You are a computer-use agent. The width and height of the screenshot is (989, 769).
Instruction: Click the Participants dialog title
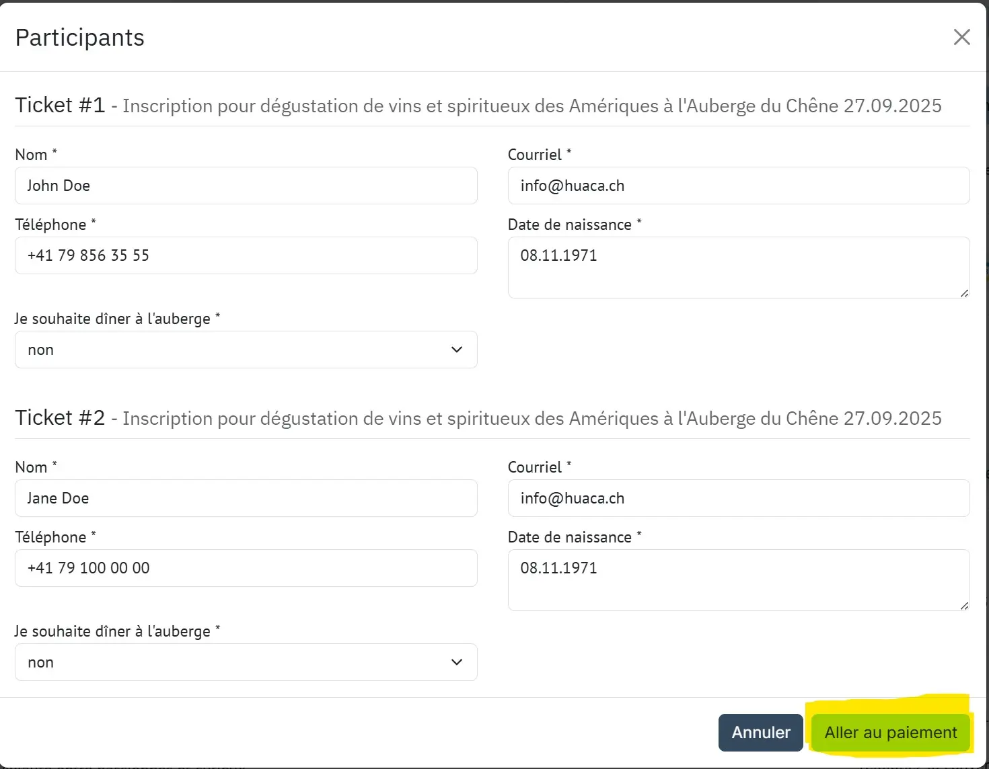pos(79,38)
